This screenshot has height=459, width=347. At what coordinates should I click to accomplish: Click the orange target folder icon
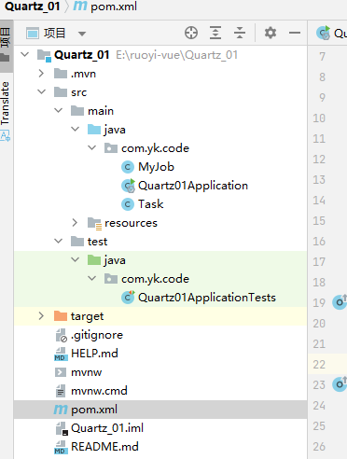61,316
